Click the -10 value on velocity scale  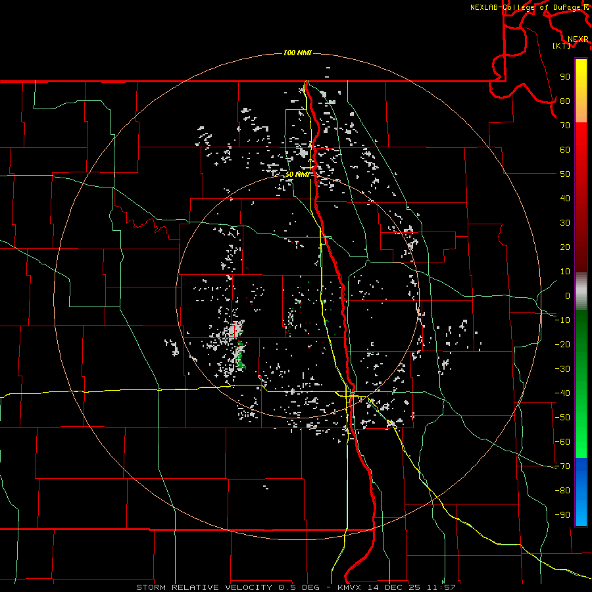(562, 320)
